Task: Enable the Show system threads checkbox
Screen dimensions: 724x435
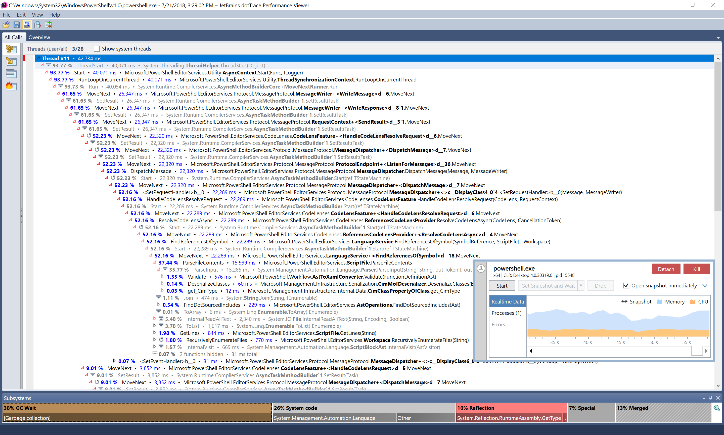Action: click(97, 49)
